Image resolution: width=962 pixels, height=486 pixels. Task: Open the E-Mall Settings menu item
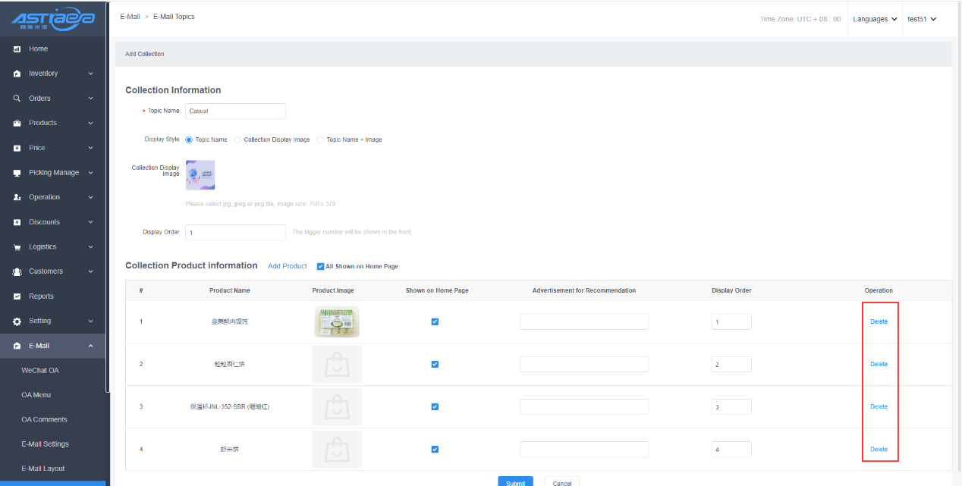(45, 444)
